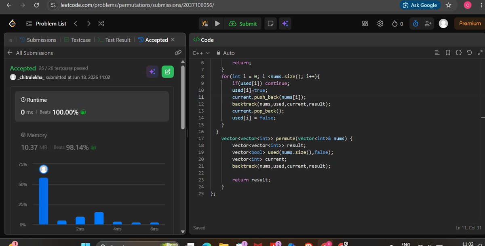Format code with lines icon
Image resolution: width=485 pixels, height=246 pixels.
coord(437,53)
